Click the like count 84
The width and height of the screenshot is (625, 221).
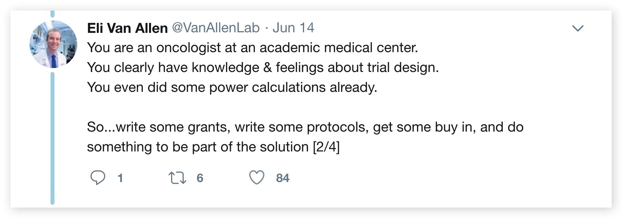283,178
